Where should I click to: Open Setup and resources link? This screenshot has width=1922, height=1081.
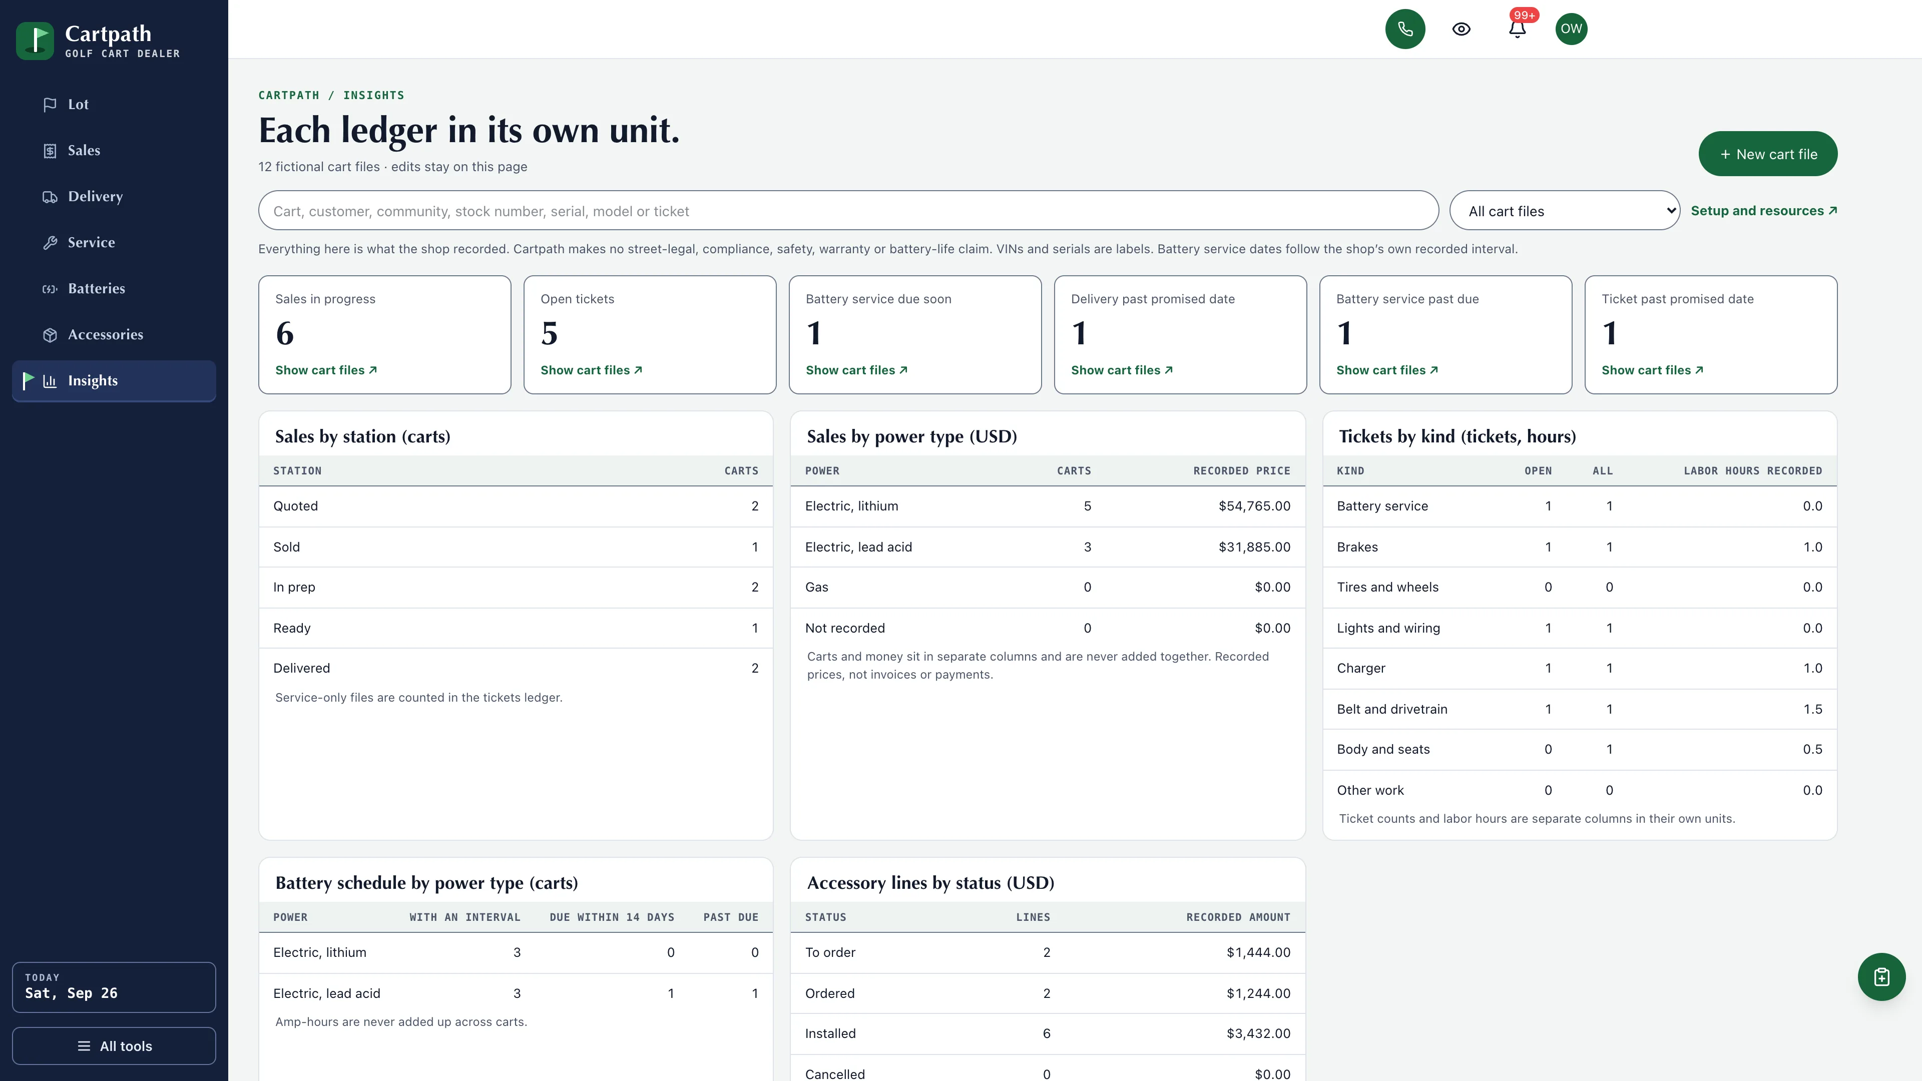1764,211
